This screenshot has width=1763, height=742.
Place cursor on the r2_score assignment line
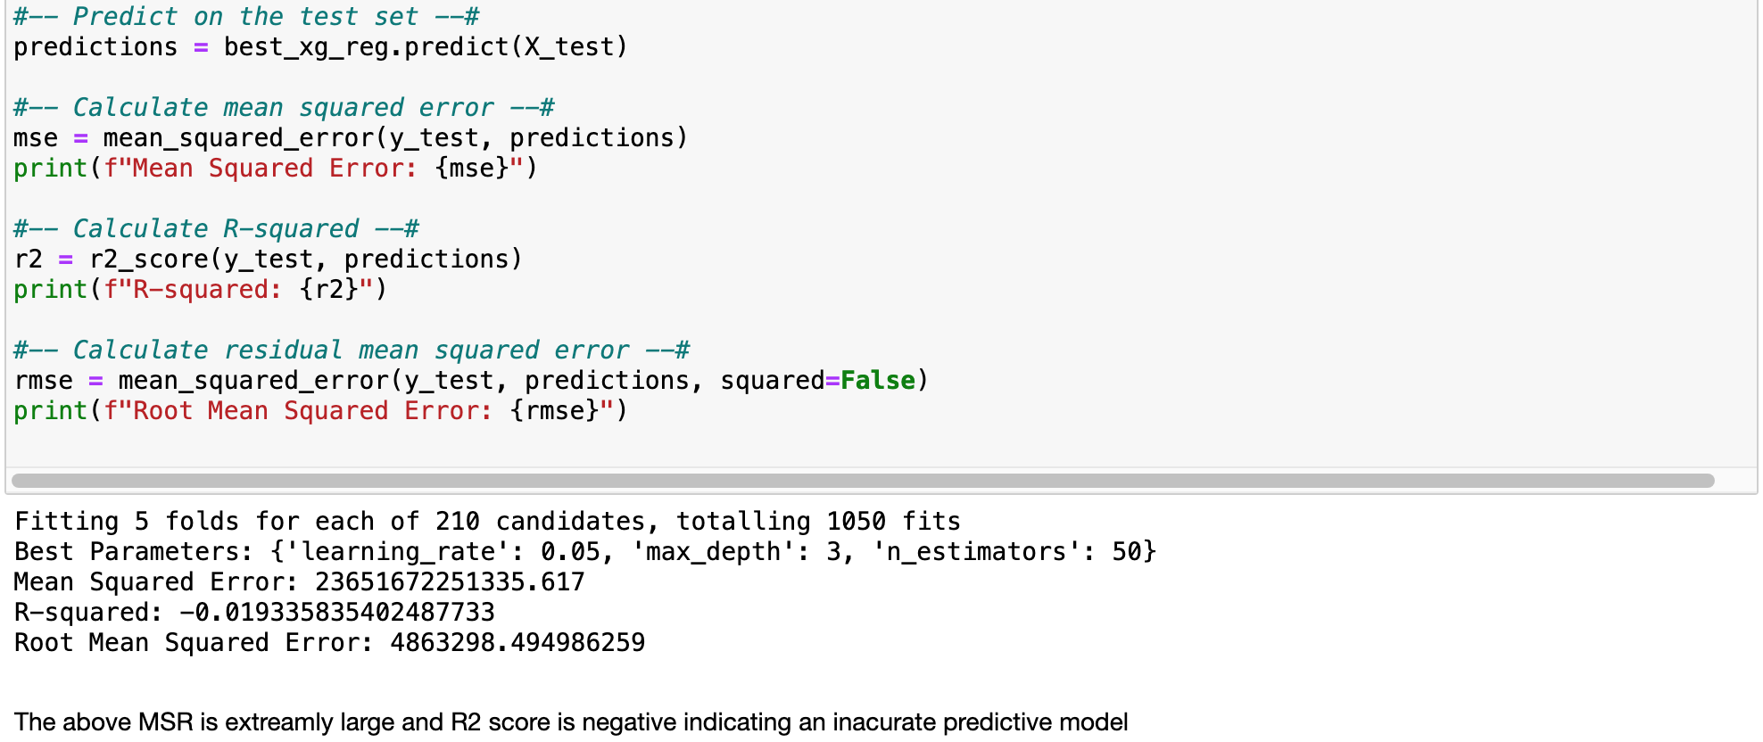(x=268, y=260)
